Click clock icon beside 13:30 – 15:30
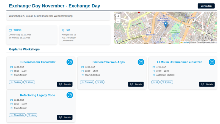The height and width of the screenshot is (124, 220). [12, 104]
